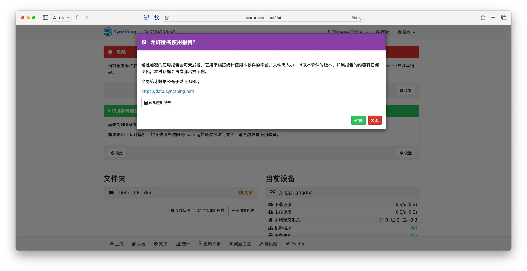Click the listeners value 3/3
The height and width of the screenshot is (271, 527).
tap(413, 228)
